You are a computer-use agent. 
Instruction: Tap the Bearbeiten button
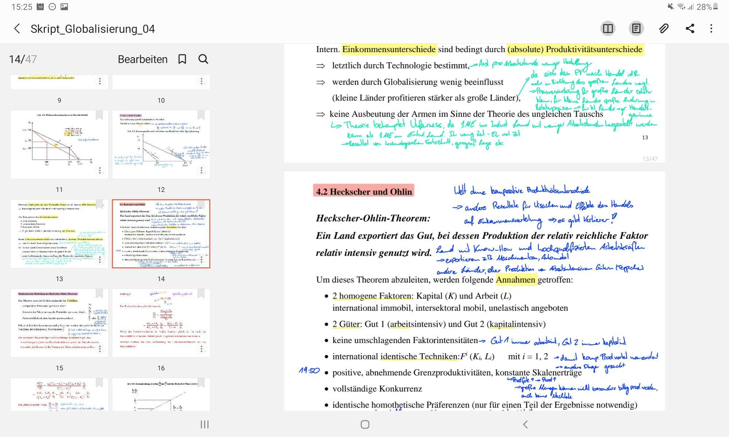[x=143, y=59]
